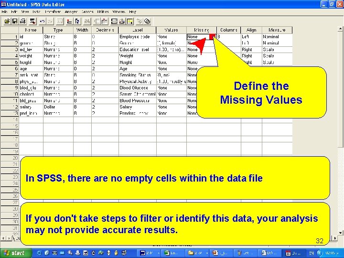344x258 pixels.
Task: Click the Undo toolbar icon
Action: click(42, 21)
